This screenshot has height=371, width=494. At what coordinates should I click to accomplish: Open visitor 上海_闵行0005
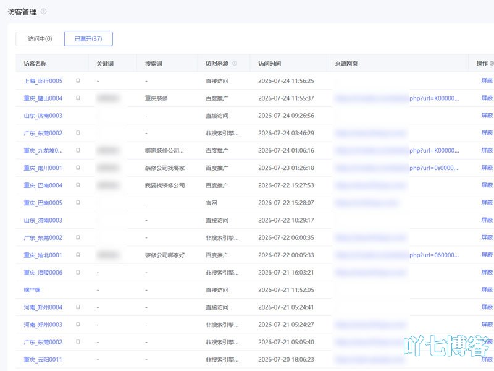pos(43,81)
